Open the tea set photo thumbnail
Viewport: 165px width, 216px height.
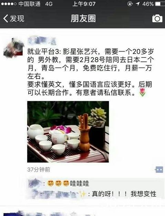68,132
